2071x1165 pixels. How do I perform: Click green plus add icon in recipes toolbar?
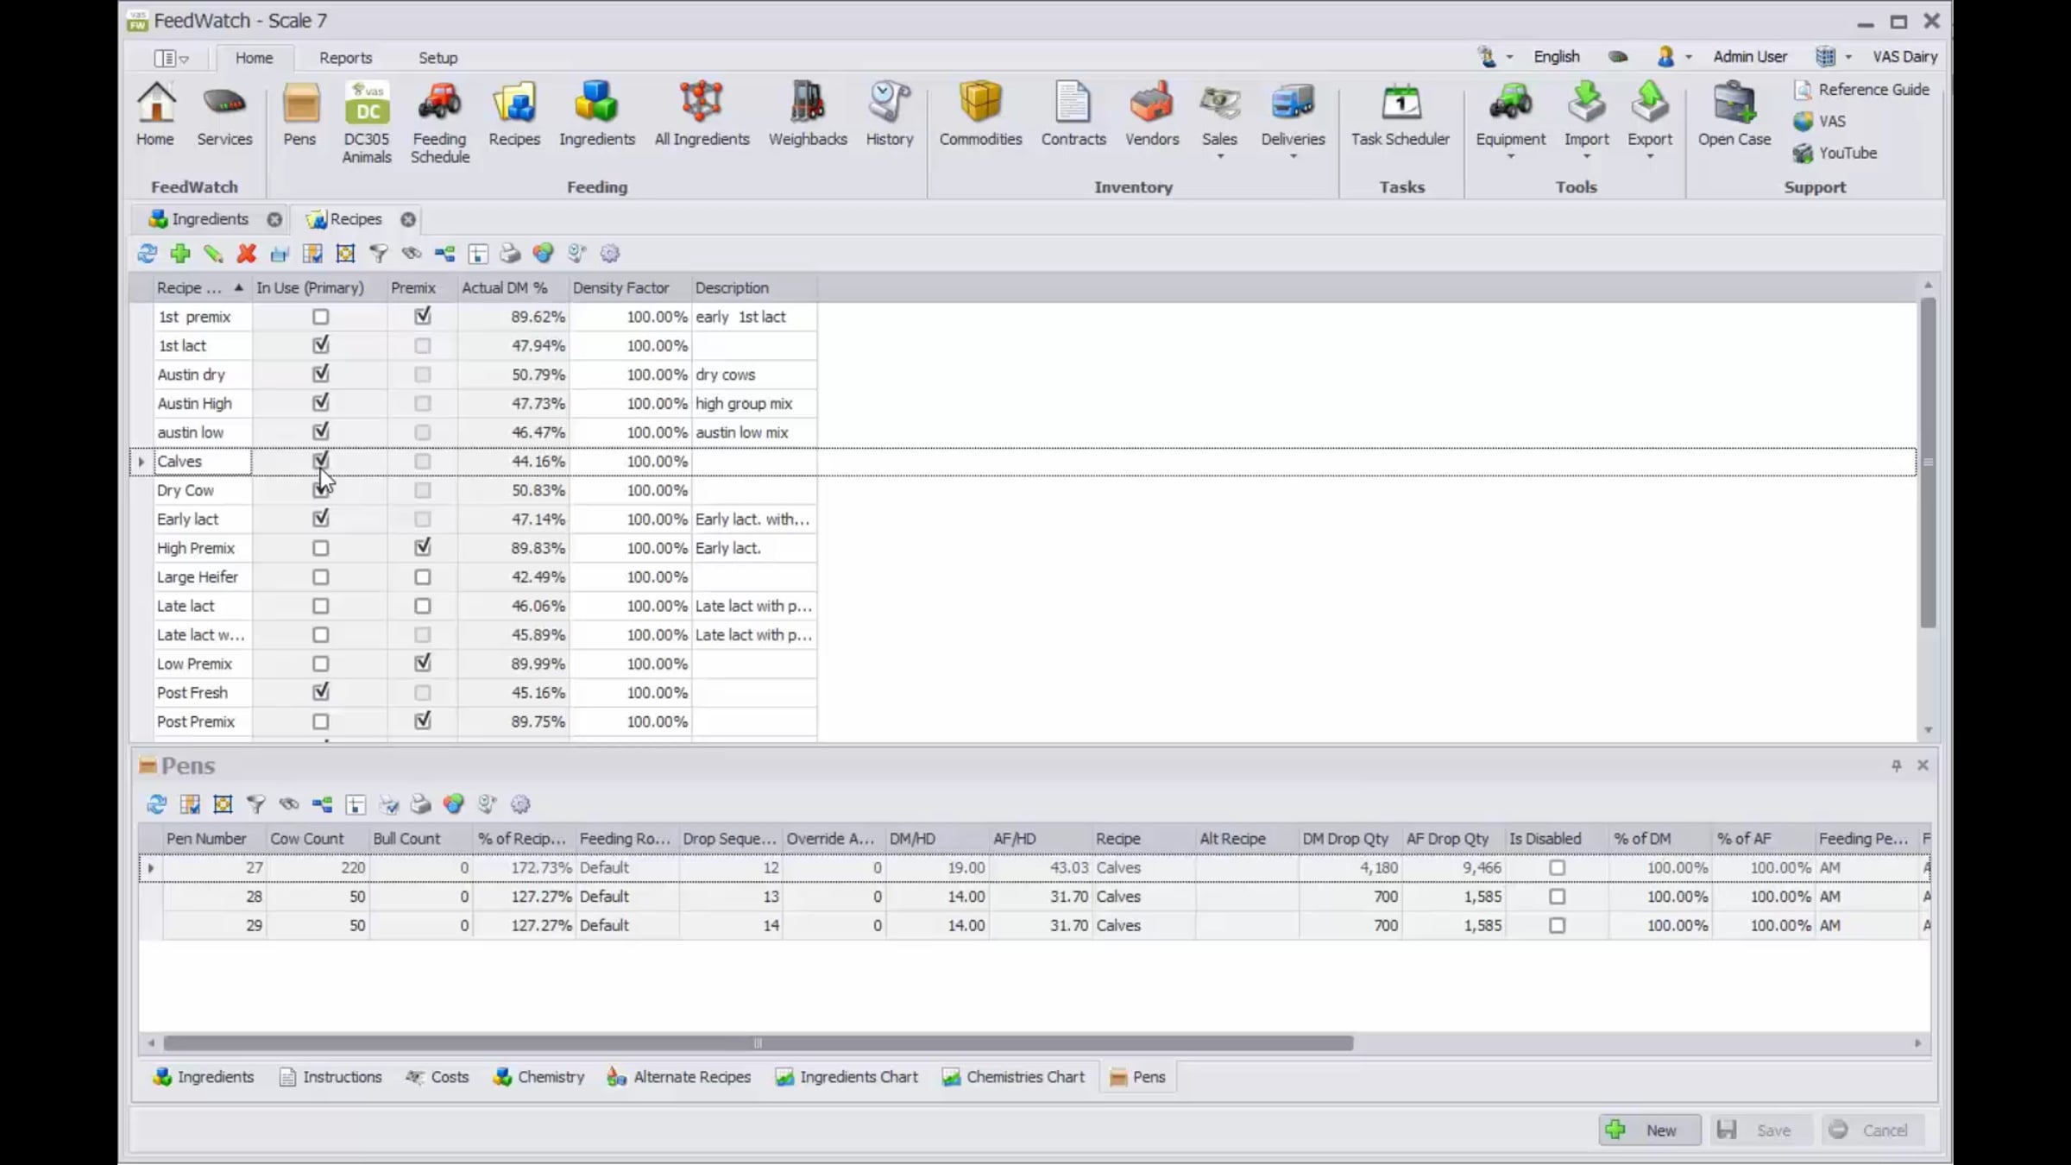point(180,254)
